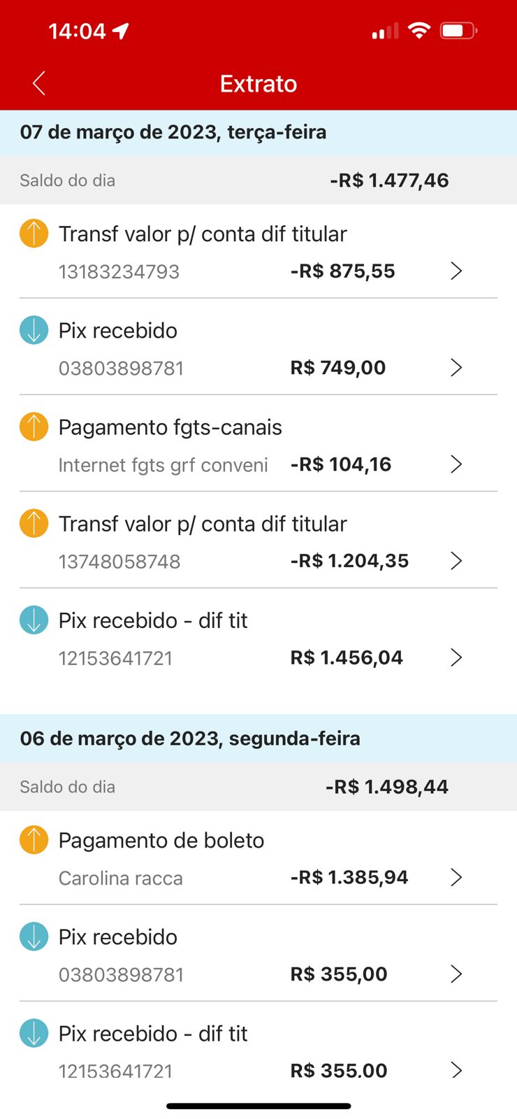Tap the home indicator bar at bottom
This screenshot has height=1119, width=517.
(258, 1106)
